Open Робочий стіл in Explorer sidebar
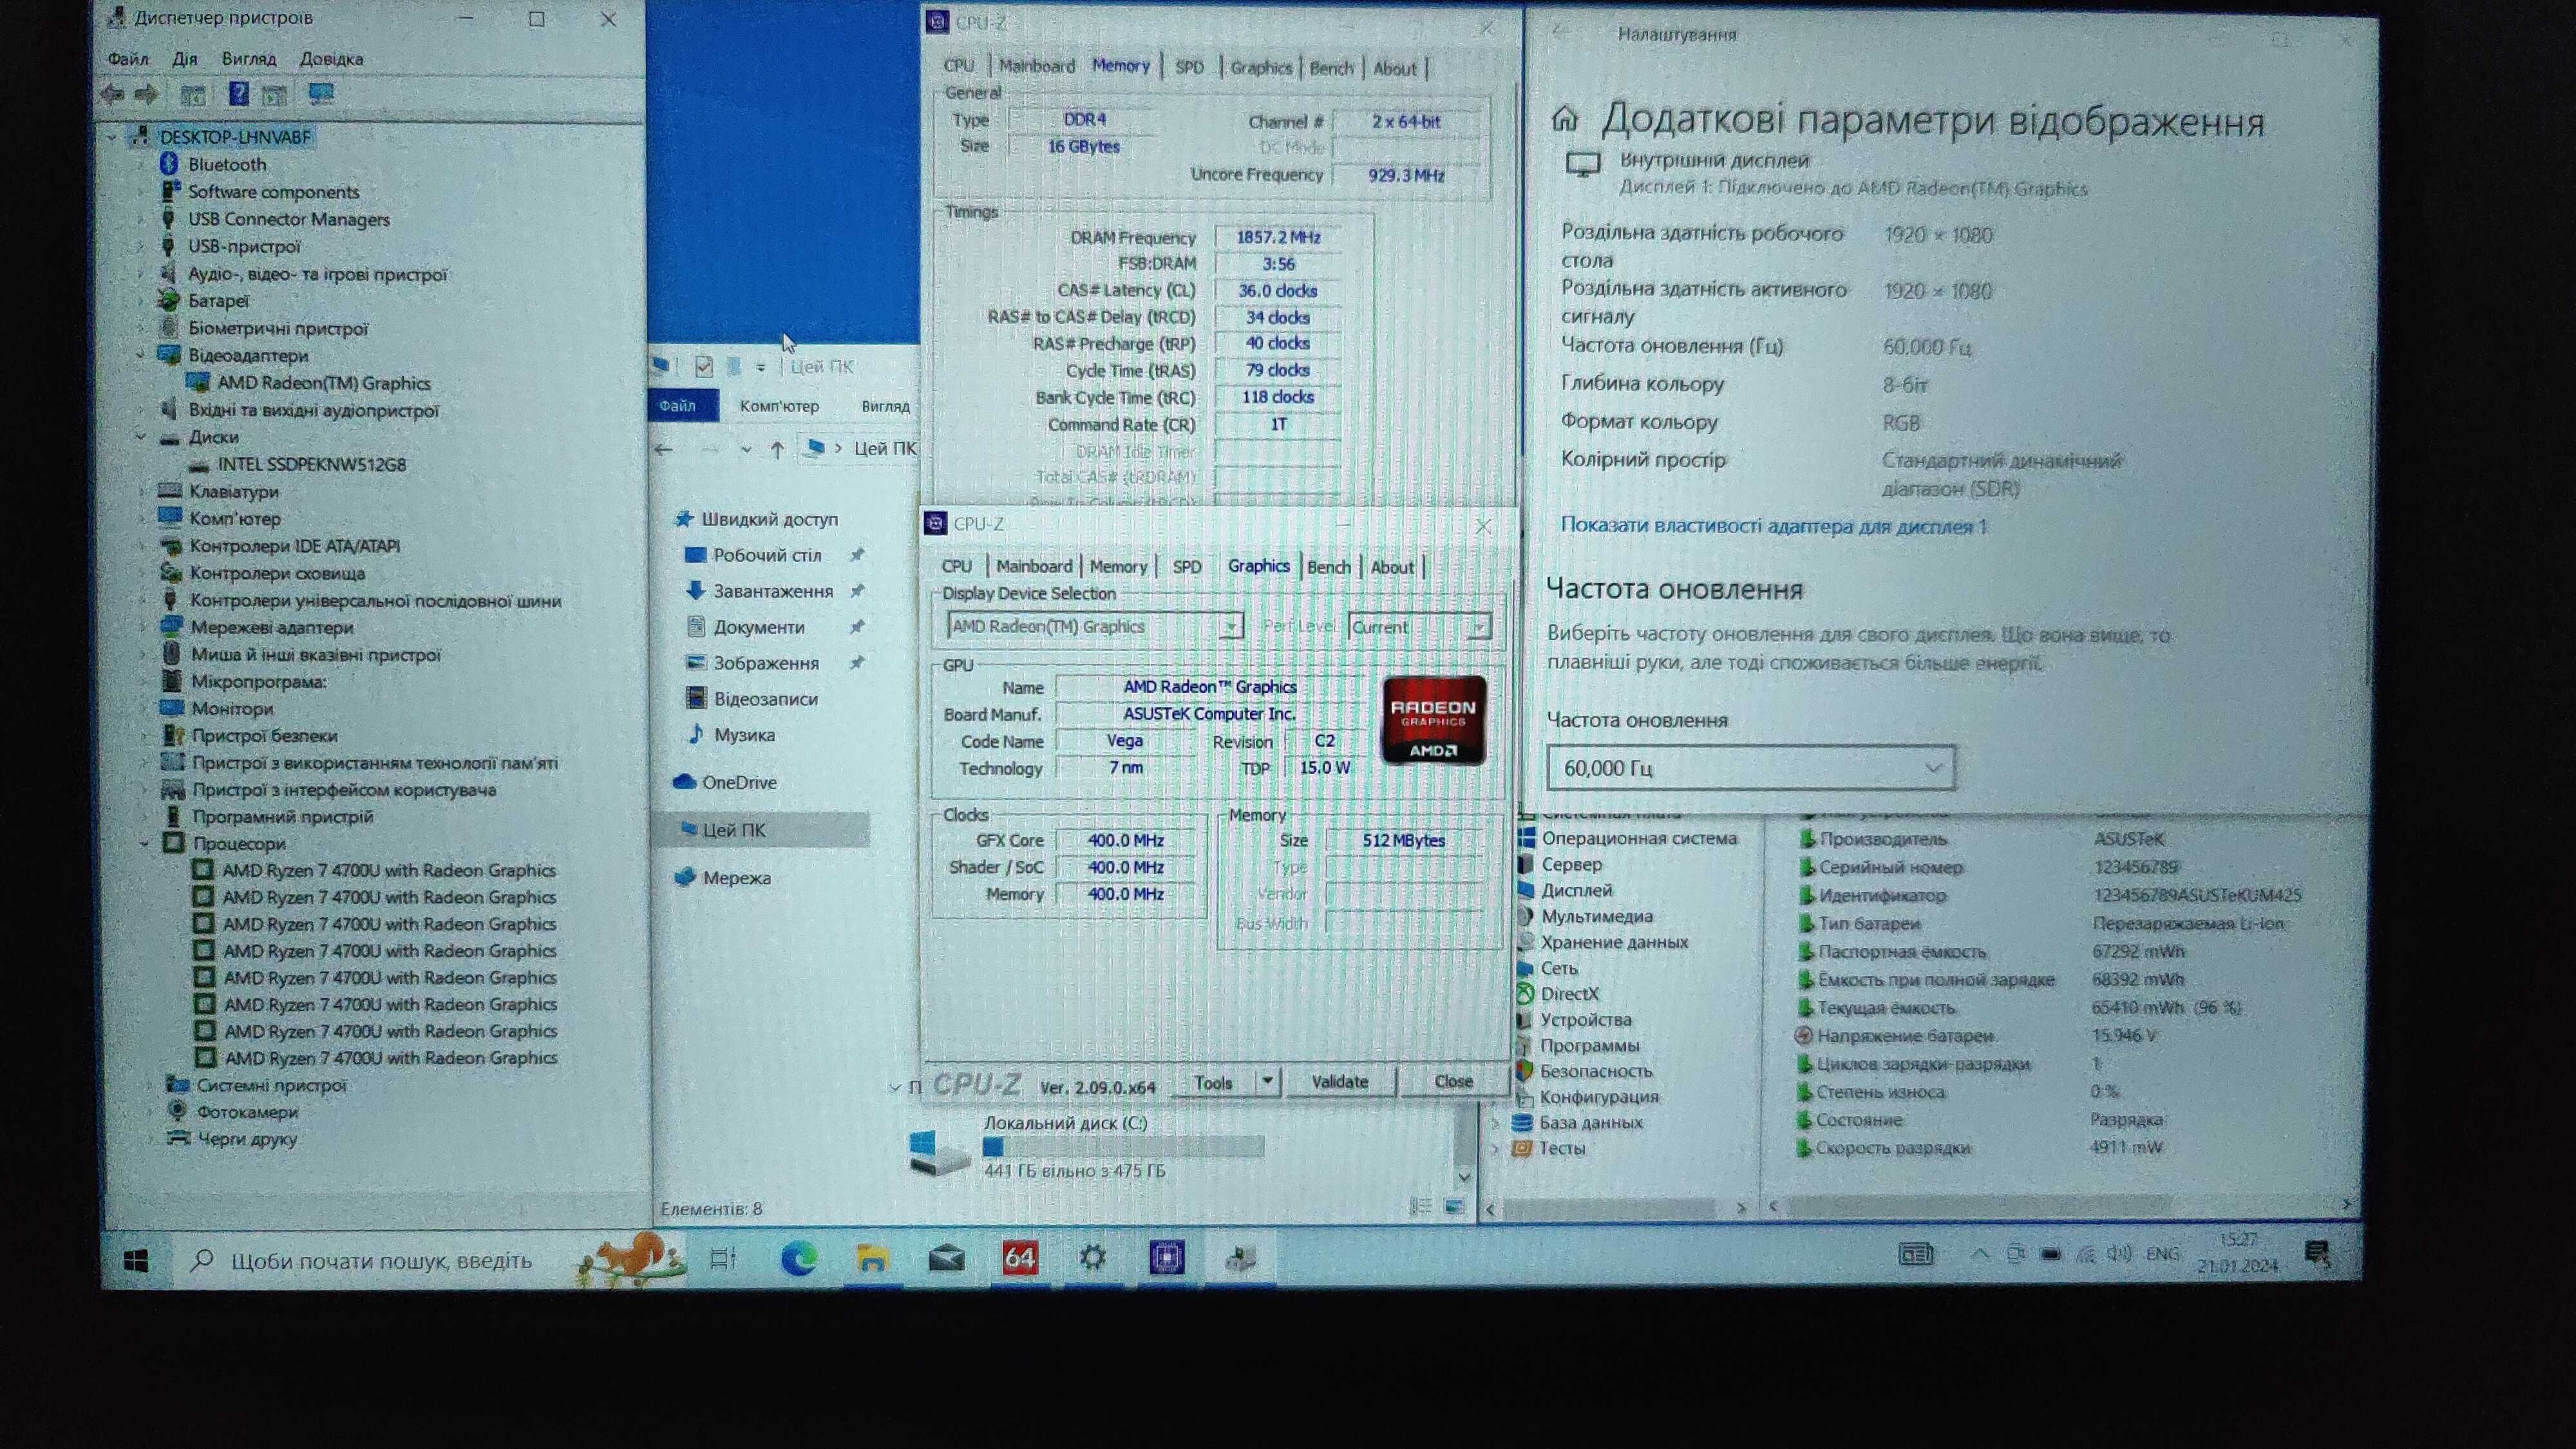Viewport: 2576px width, 1449px height. point(767,555)
